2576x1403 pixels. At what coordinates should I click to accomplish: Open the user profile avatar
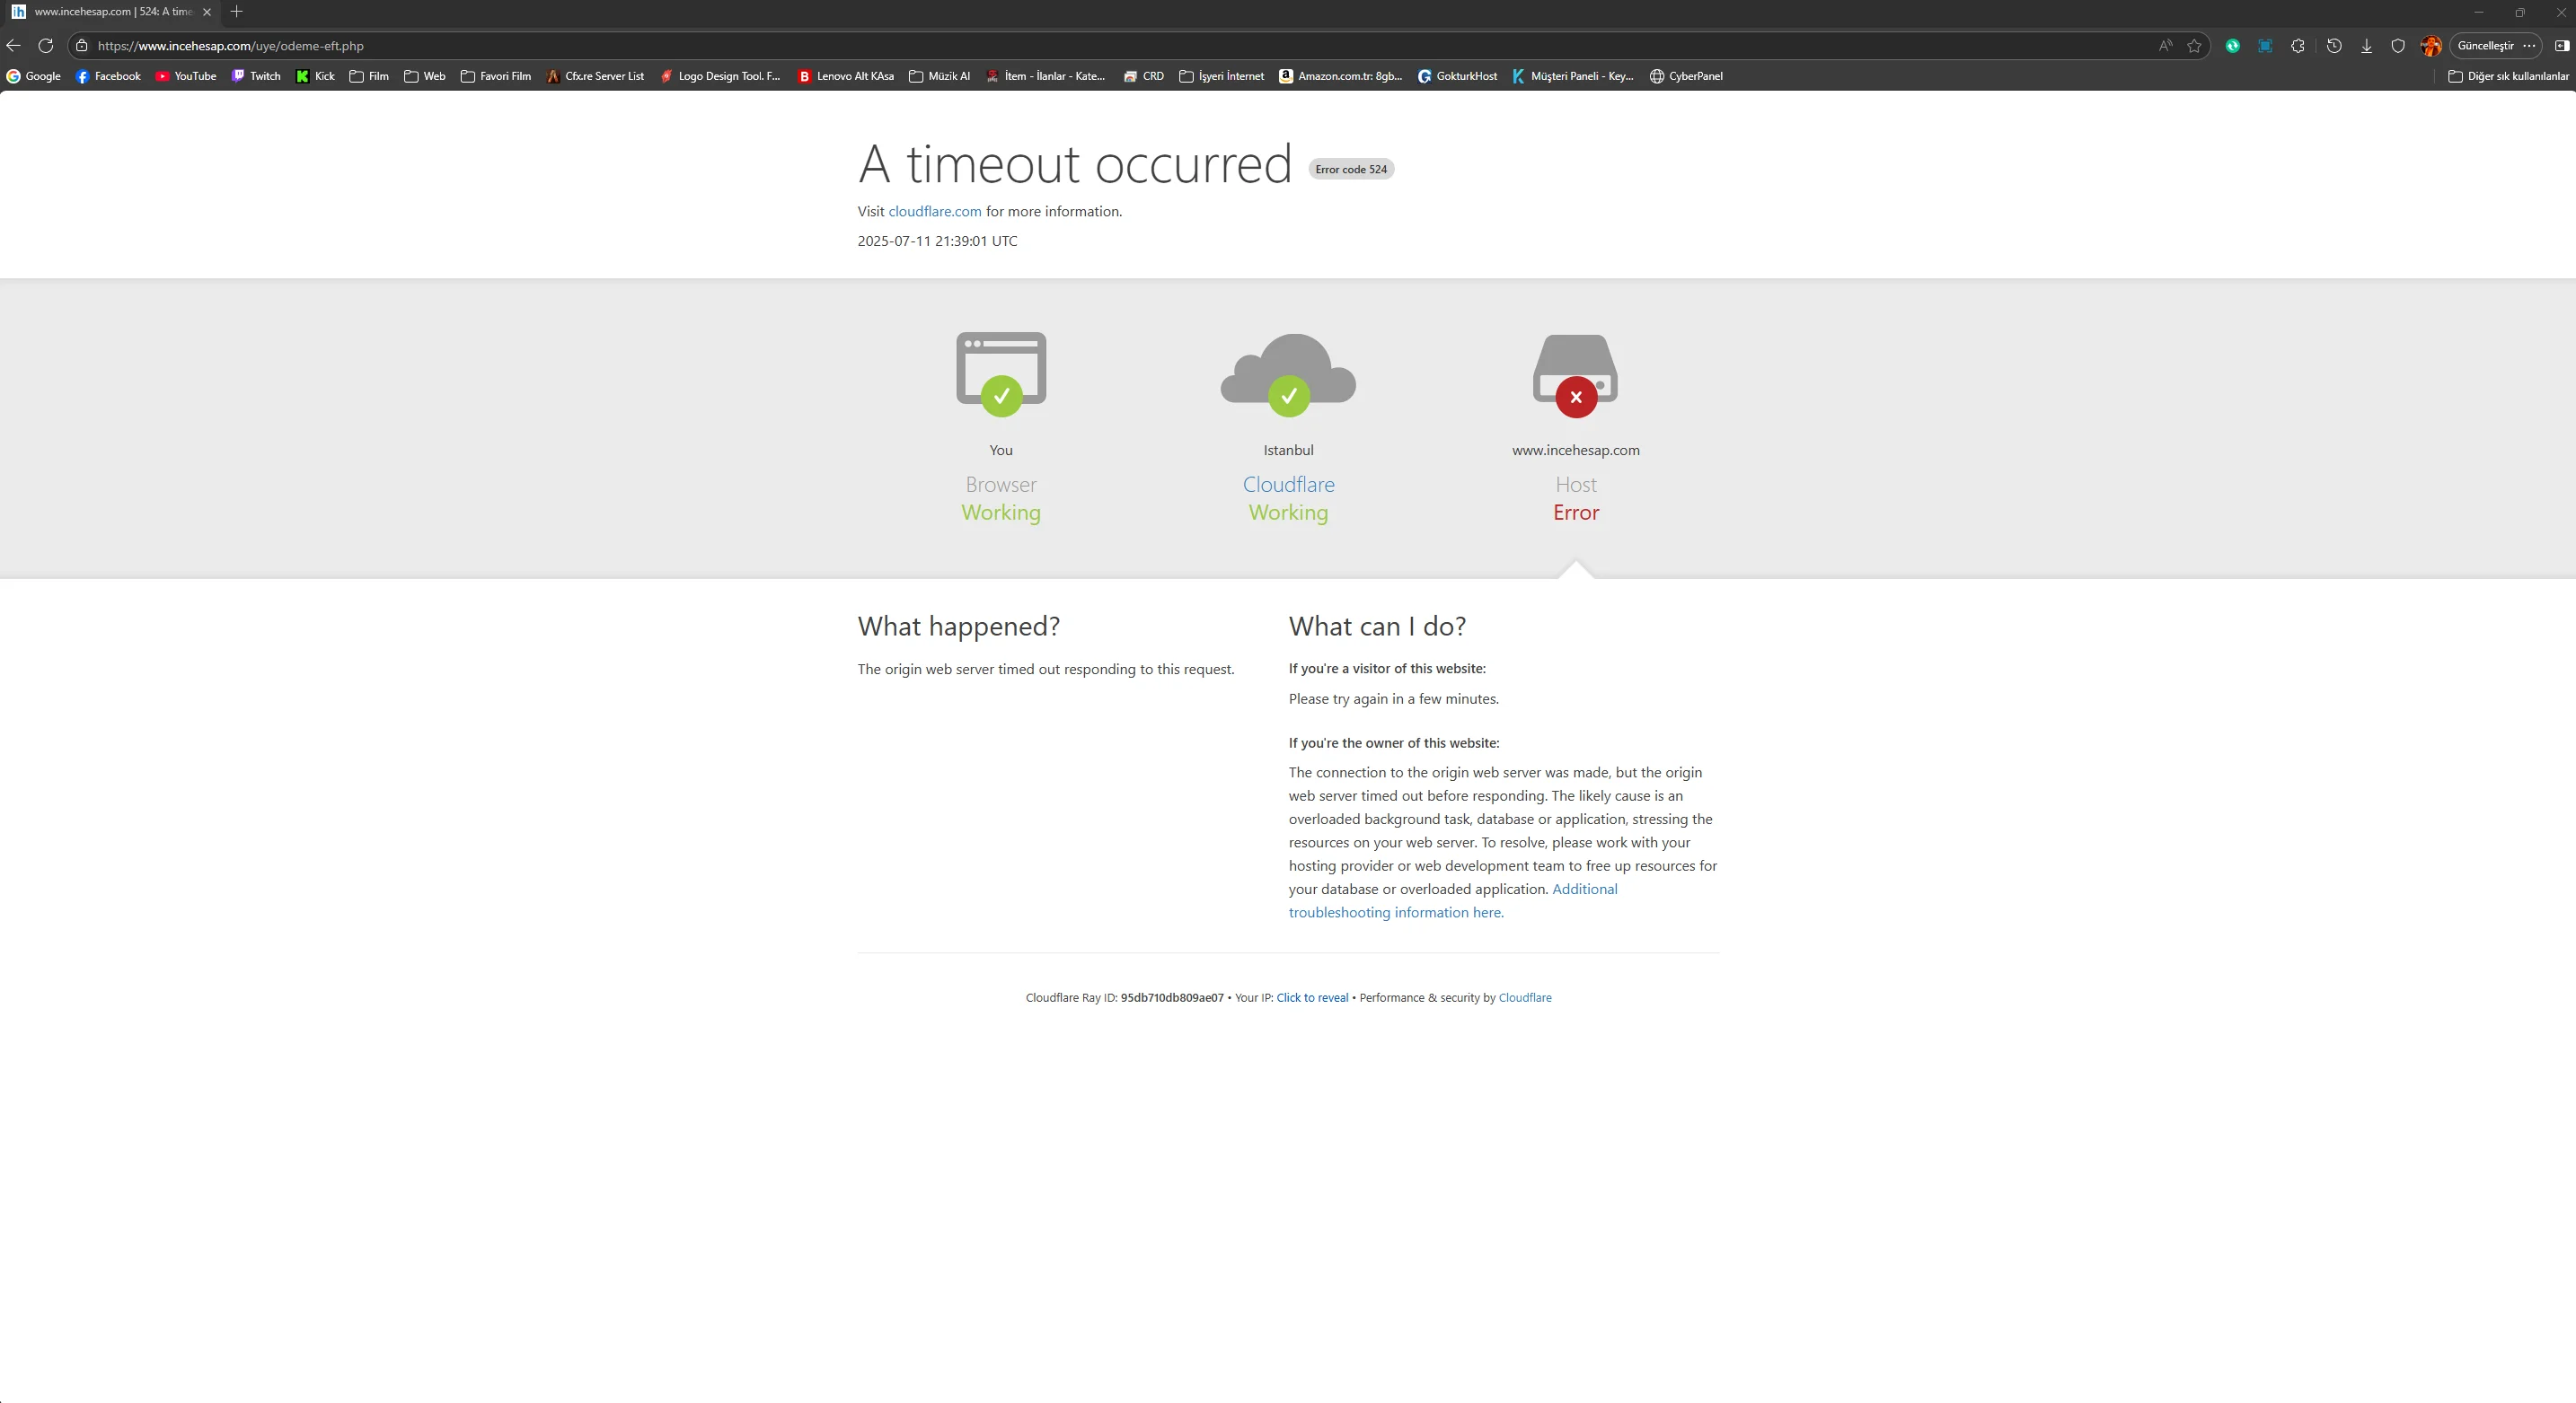pyautogui.click(x=2431, y=46)
